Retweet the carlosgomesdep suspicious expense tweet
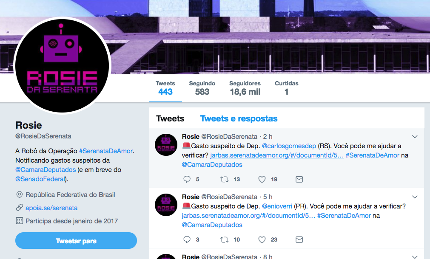Screen dimensions: 430x259 224,179
